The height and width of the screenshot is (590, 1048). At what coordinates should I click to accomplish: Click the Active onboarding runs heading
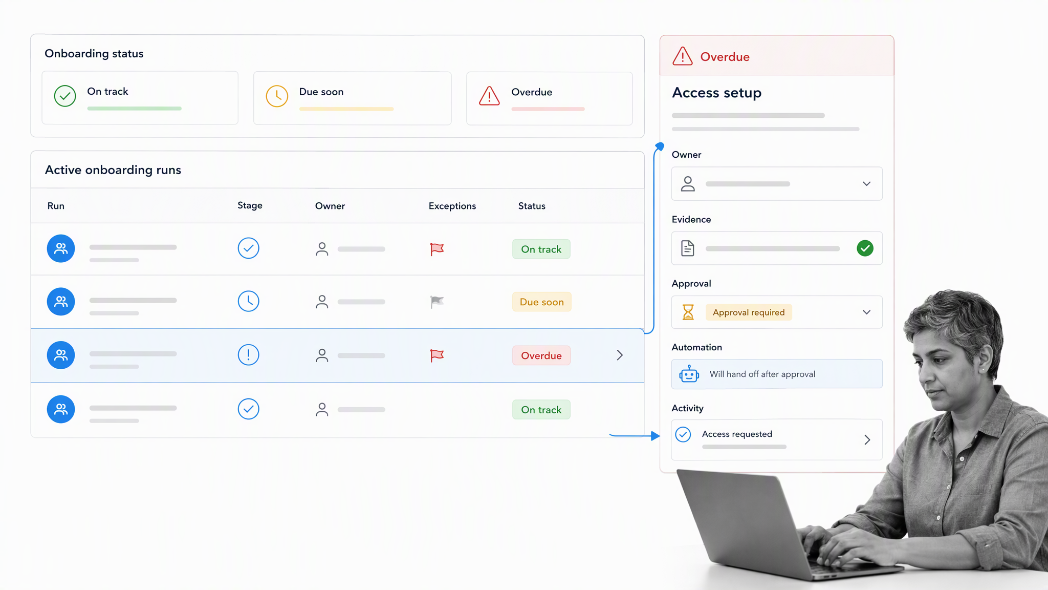pyautogui.click(x=113, y=170)
